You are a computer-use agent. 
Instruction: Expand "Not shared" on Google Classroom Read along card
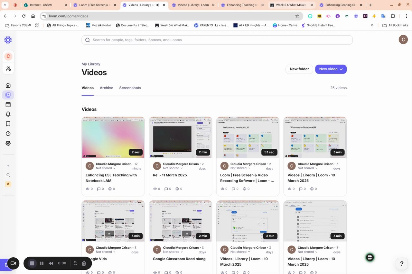pyautogui.click(x=173, y=252)
